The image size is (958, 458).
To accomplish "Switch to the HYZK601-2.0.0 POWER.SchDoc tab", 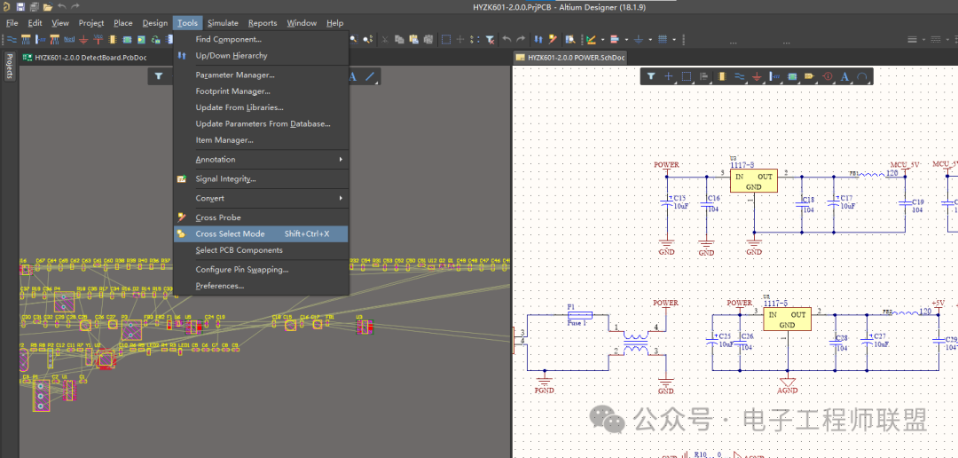I will (570, 58).
